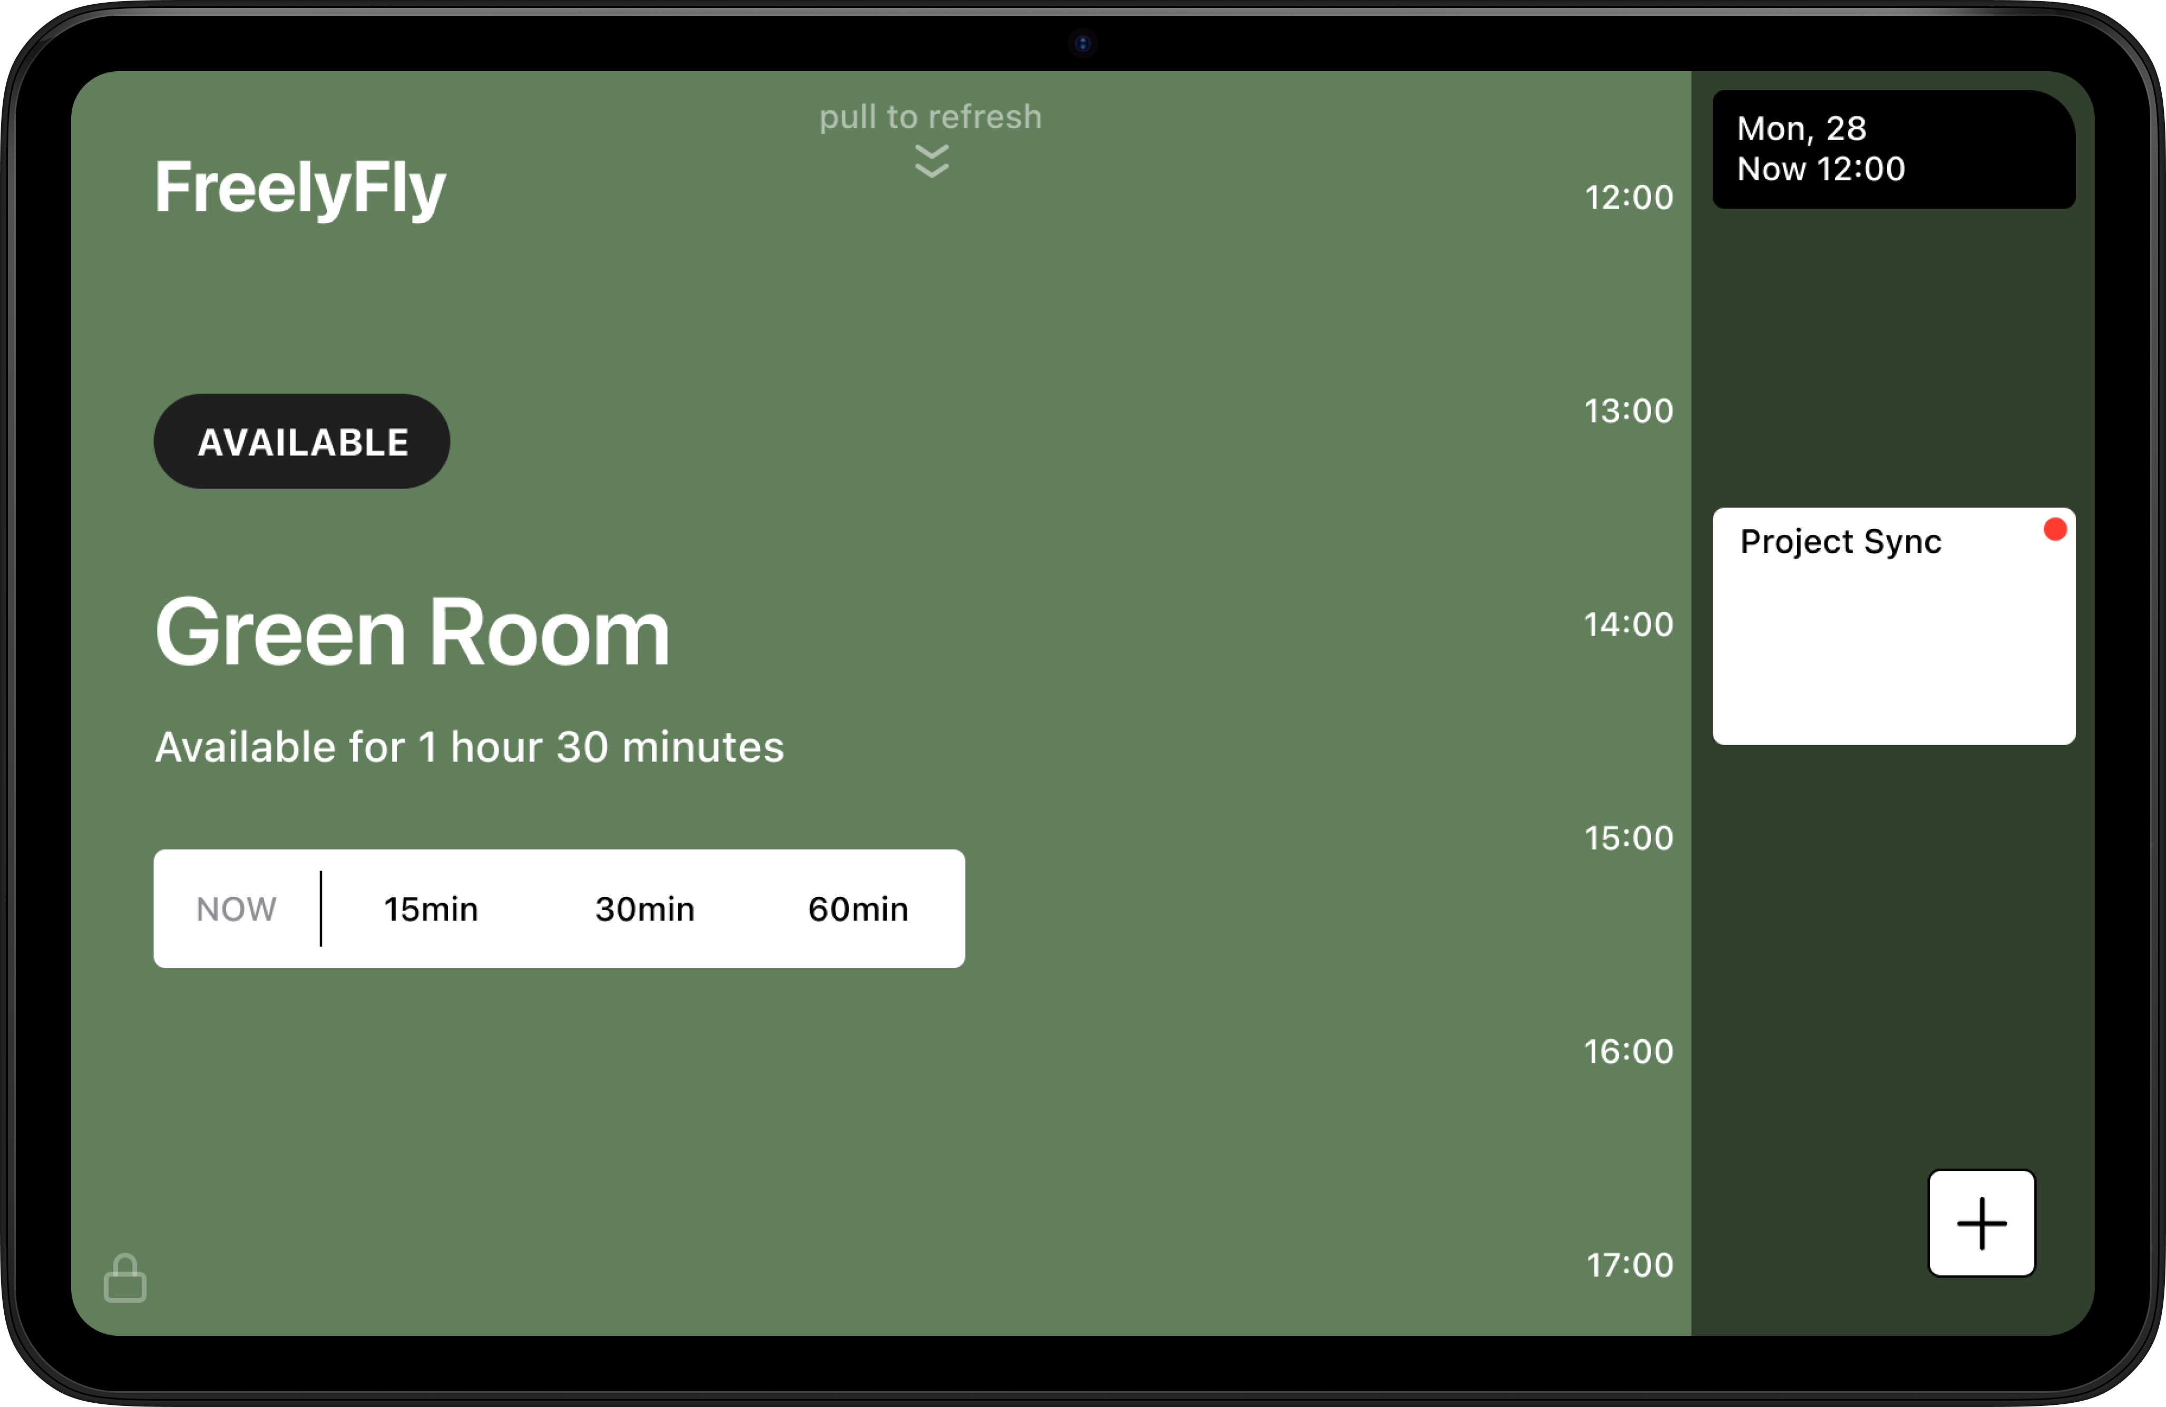Select the 12:00 timeline marker
This screenshot has width=2166, height=1407.
(x=1628, y=198)
